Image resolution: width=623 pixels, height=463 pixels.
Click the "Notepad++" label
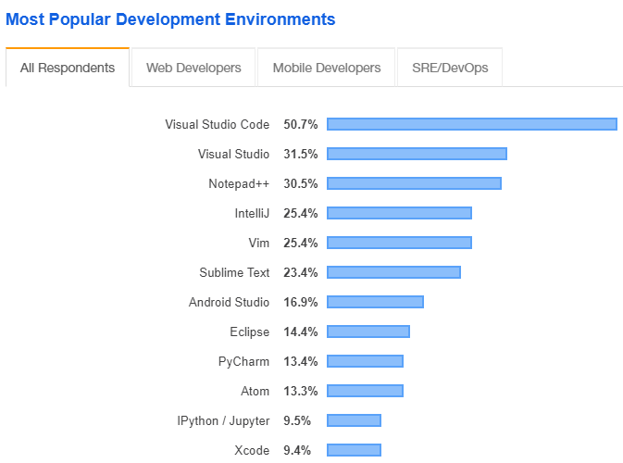pos(239,183)
